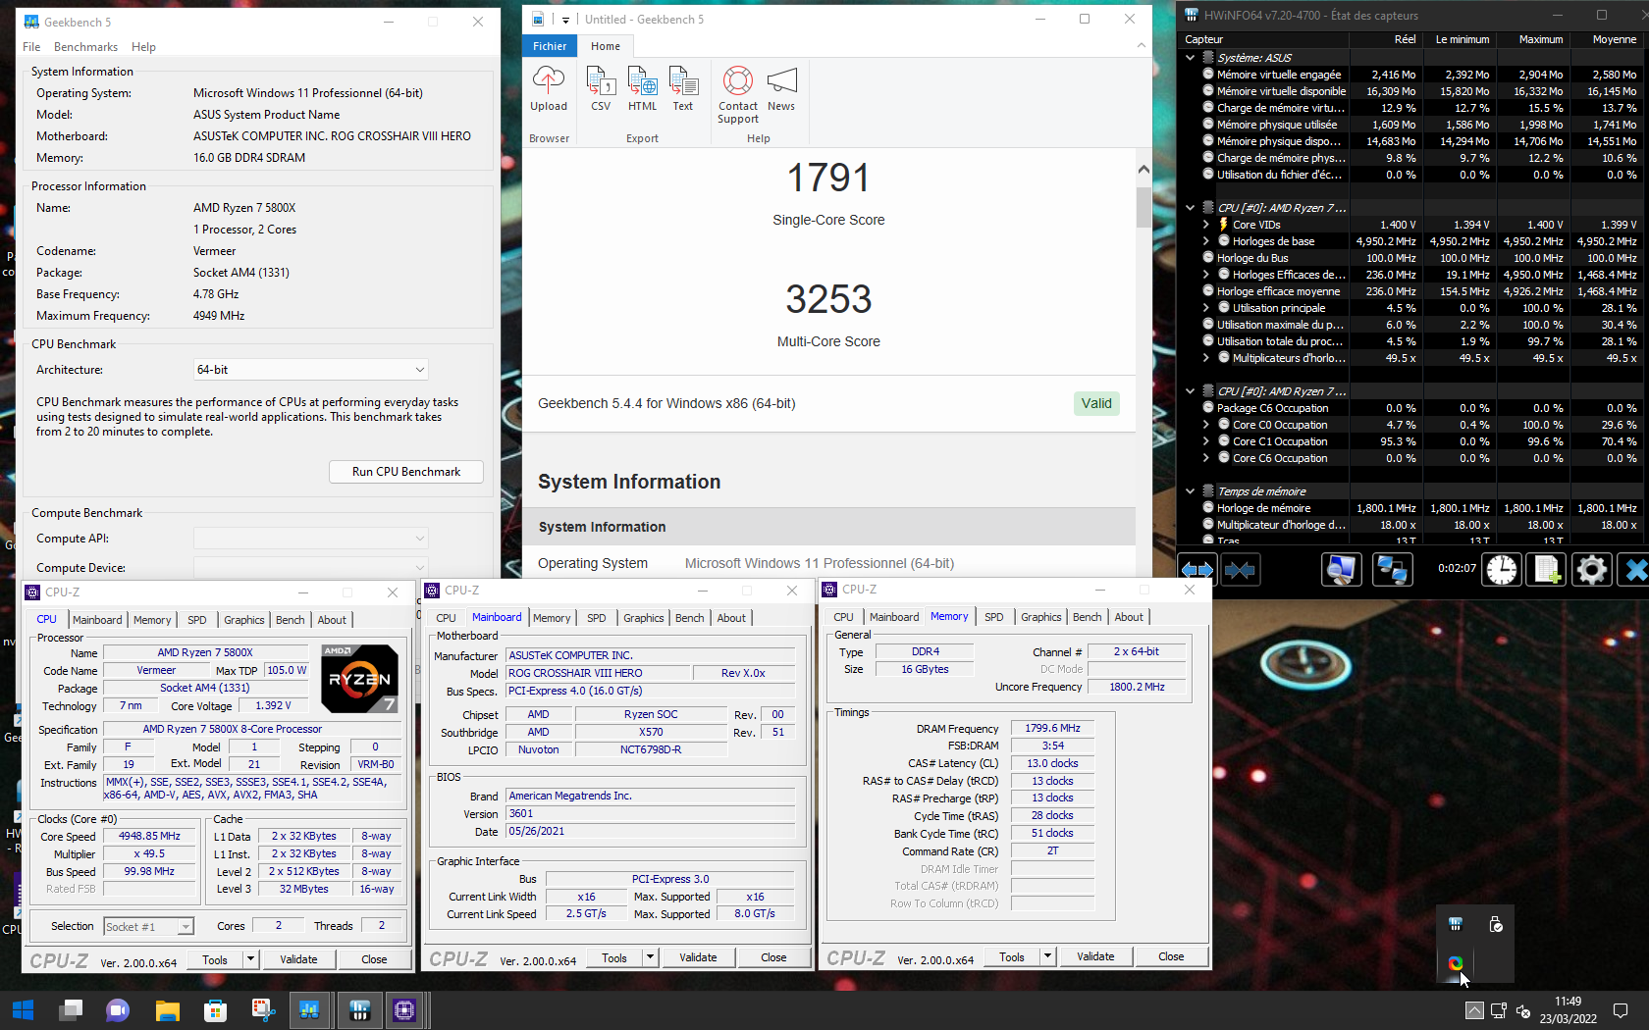Screen dimensions: 1649x1030
Task: Open About tab in CPU-Z Memory window
Action: (x=1129, y=617)
